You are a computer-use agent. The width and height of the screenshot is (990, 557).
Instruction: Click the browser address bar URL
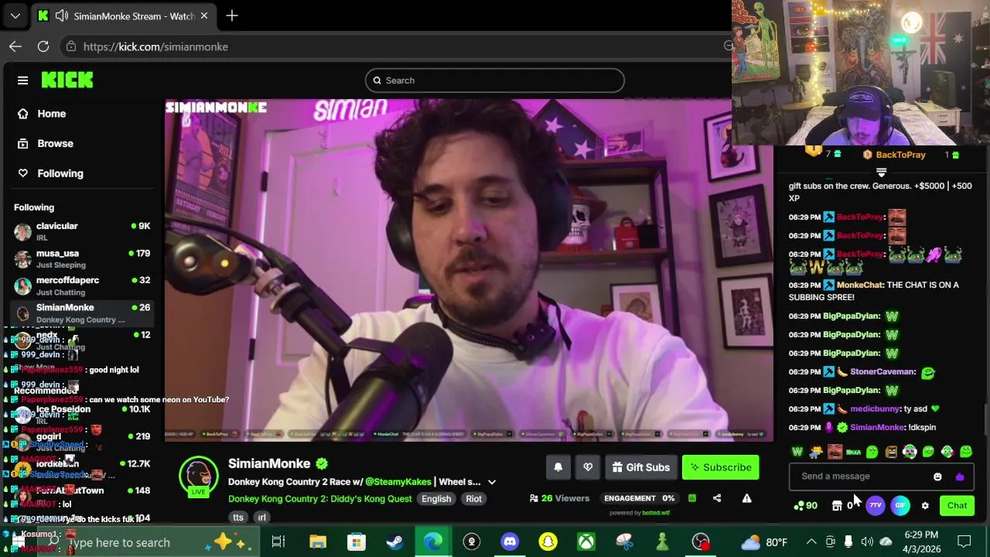(x=155, y=46)
